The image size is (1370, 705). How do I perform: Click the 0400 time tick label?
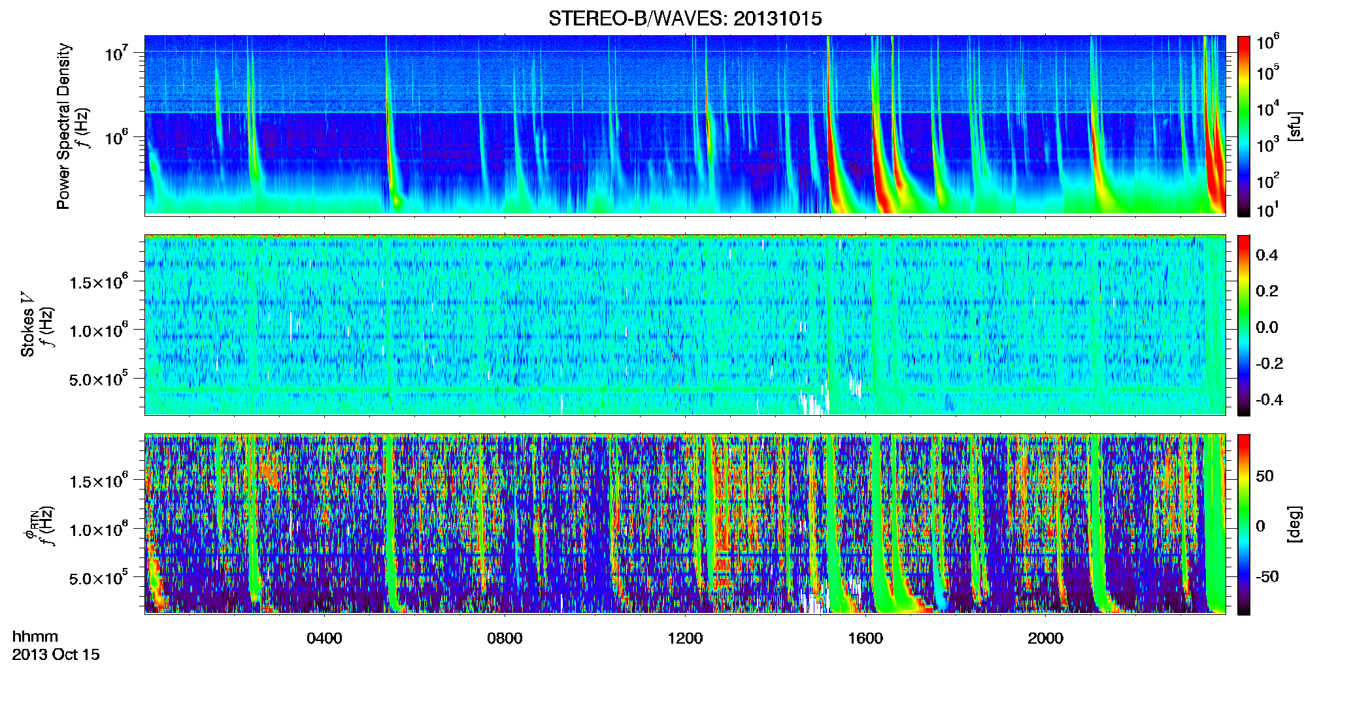(x=324, y=638)
